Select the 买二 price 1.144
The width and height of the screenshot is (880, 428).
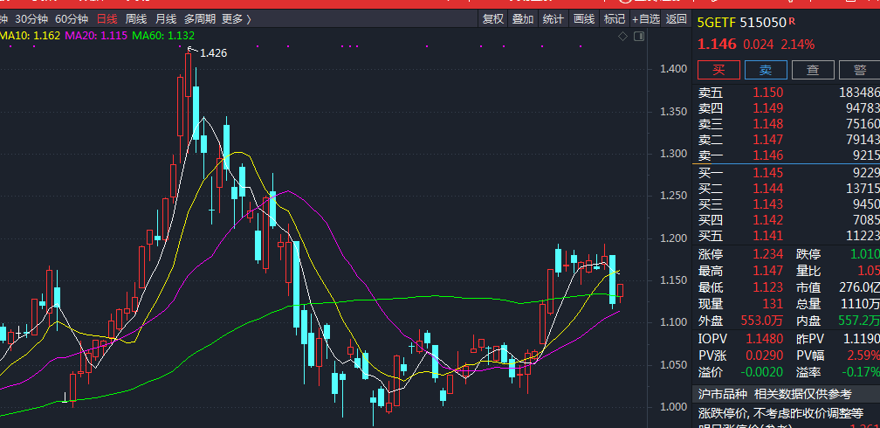coord(767,189)
